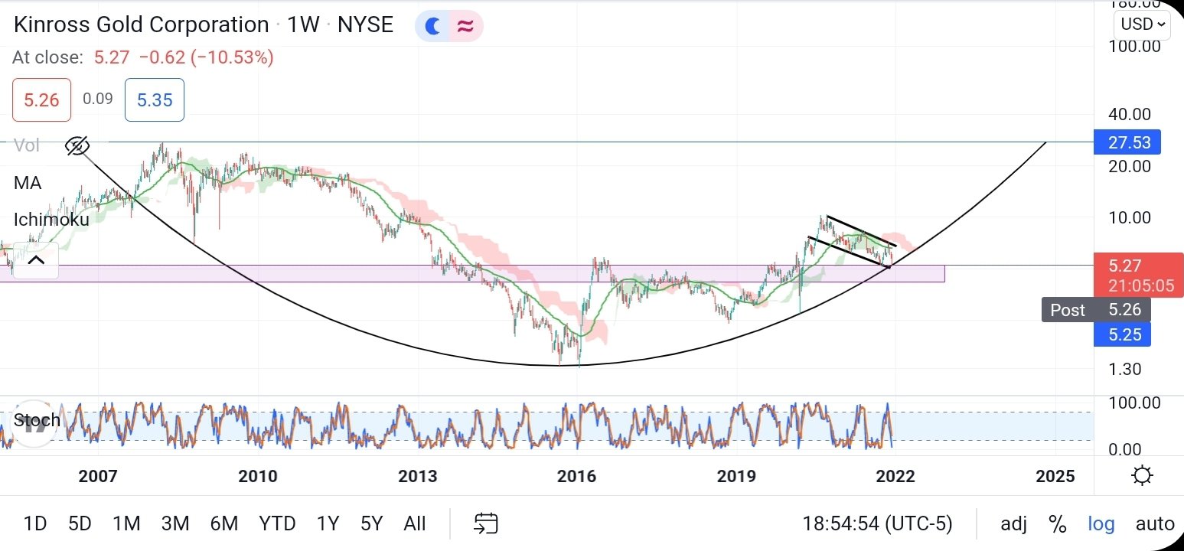Click the red 5.26 sell price button
This screenshot has width=1184, height=551.
pyautogui.click(x=41, y=99)
